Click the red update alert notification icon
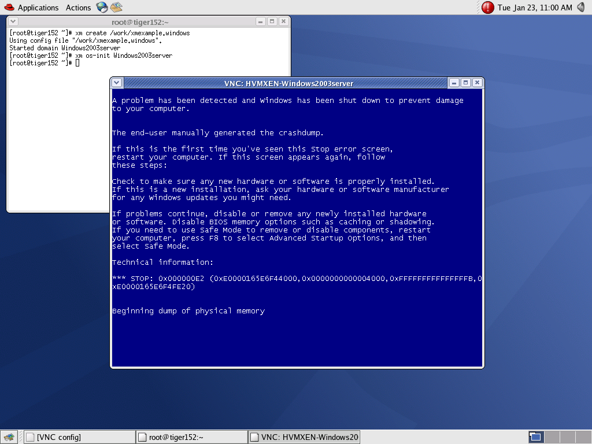 pos(488,8)
